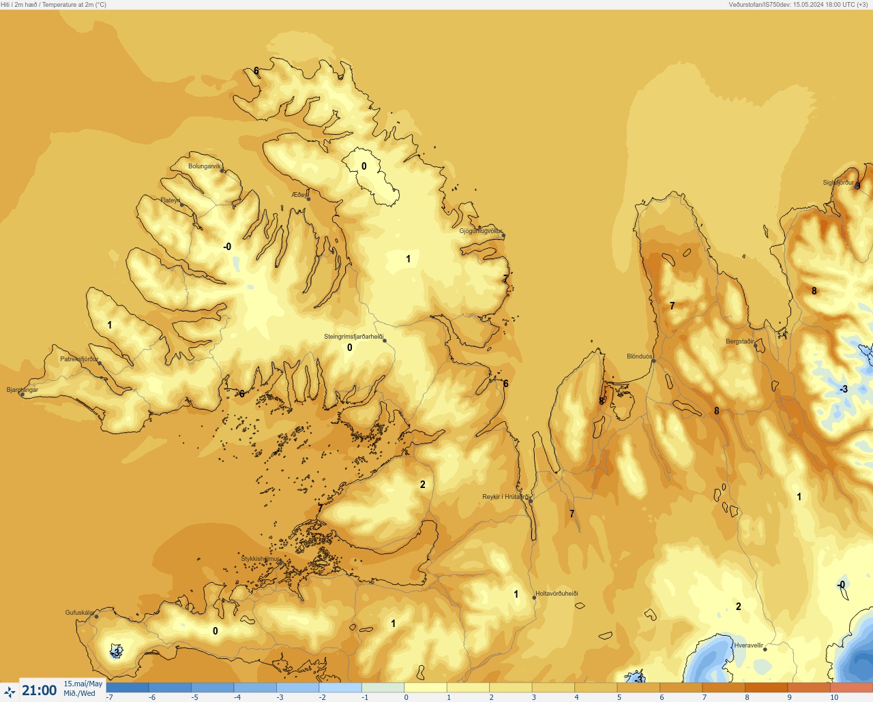Screen dimensions: 873x702
Task: Click the 1 value north-east of Patreksfjörður
Action: (110, 325)
